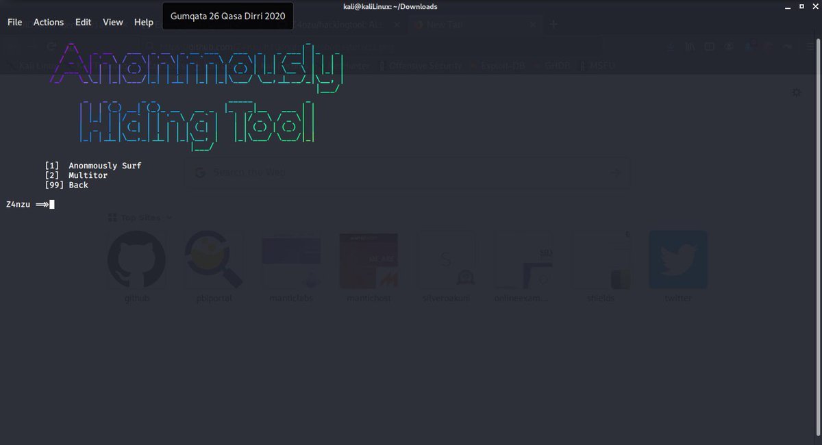822x445 pixels.
Task: Open github top site in Firefox behind
Action: [x=137, y=267]
